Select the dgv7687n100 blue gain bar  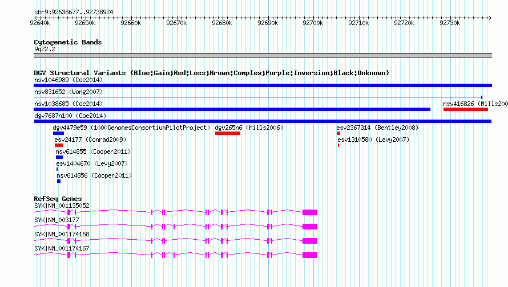pos(263,121)
